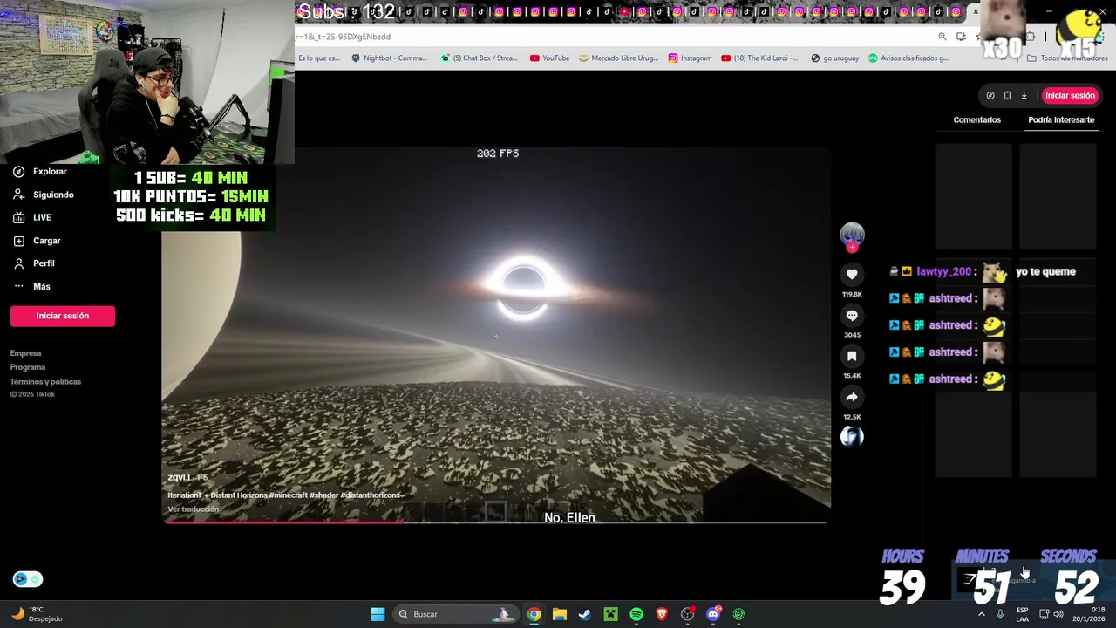The image size is (1116, 628).
Task: Open Minecraft launcher from the taskbar
Action: click(x=610, y=614)
